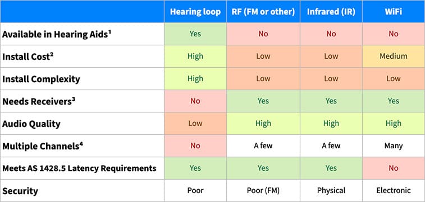Select the Electronic security cell for WiFi
This screenshot has width=425, height=202.
click(394, 191)
